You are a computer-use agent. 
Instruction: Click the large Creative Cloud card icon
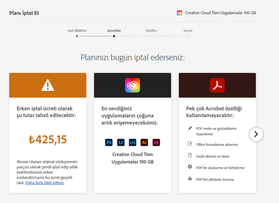point(133,85)
